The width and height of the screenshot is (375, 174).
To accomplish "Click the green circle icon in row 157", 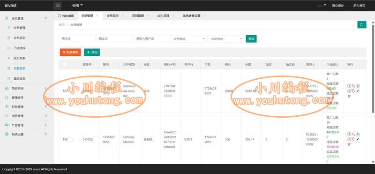I will pos(358,86).
